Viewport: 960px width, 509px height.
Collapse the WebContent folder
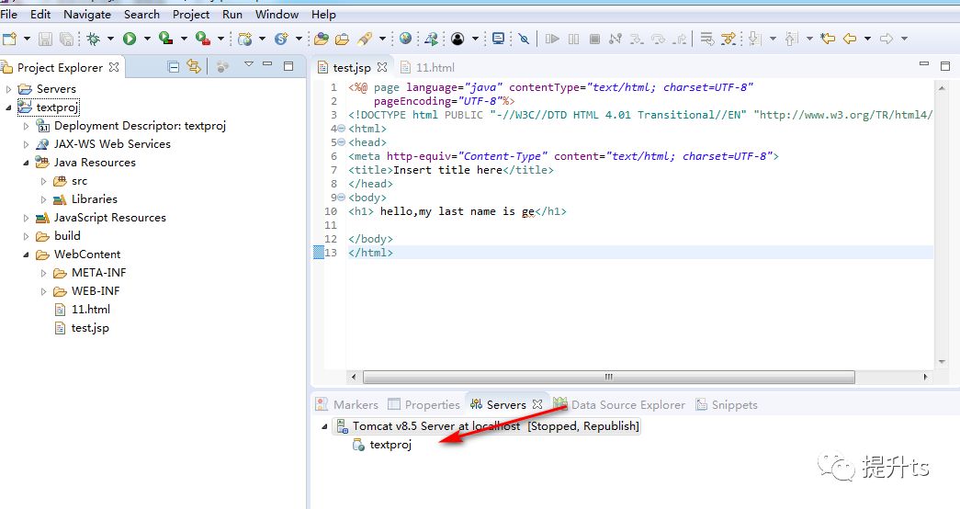click(26, 254)
